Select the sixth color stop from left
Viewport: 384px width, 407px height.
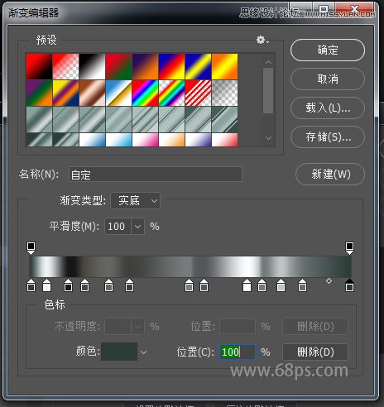[129, 285]
